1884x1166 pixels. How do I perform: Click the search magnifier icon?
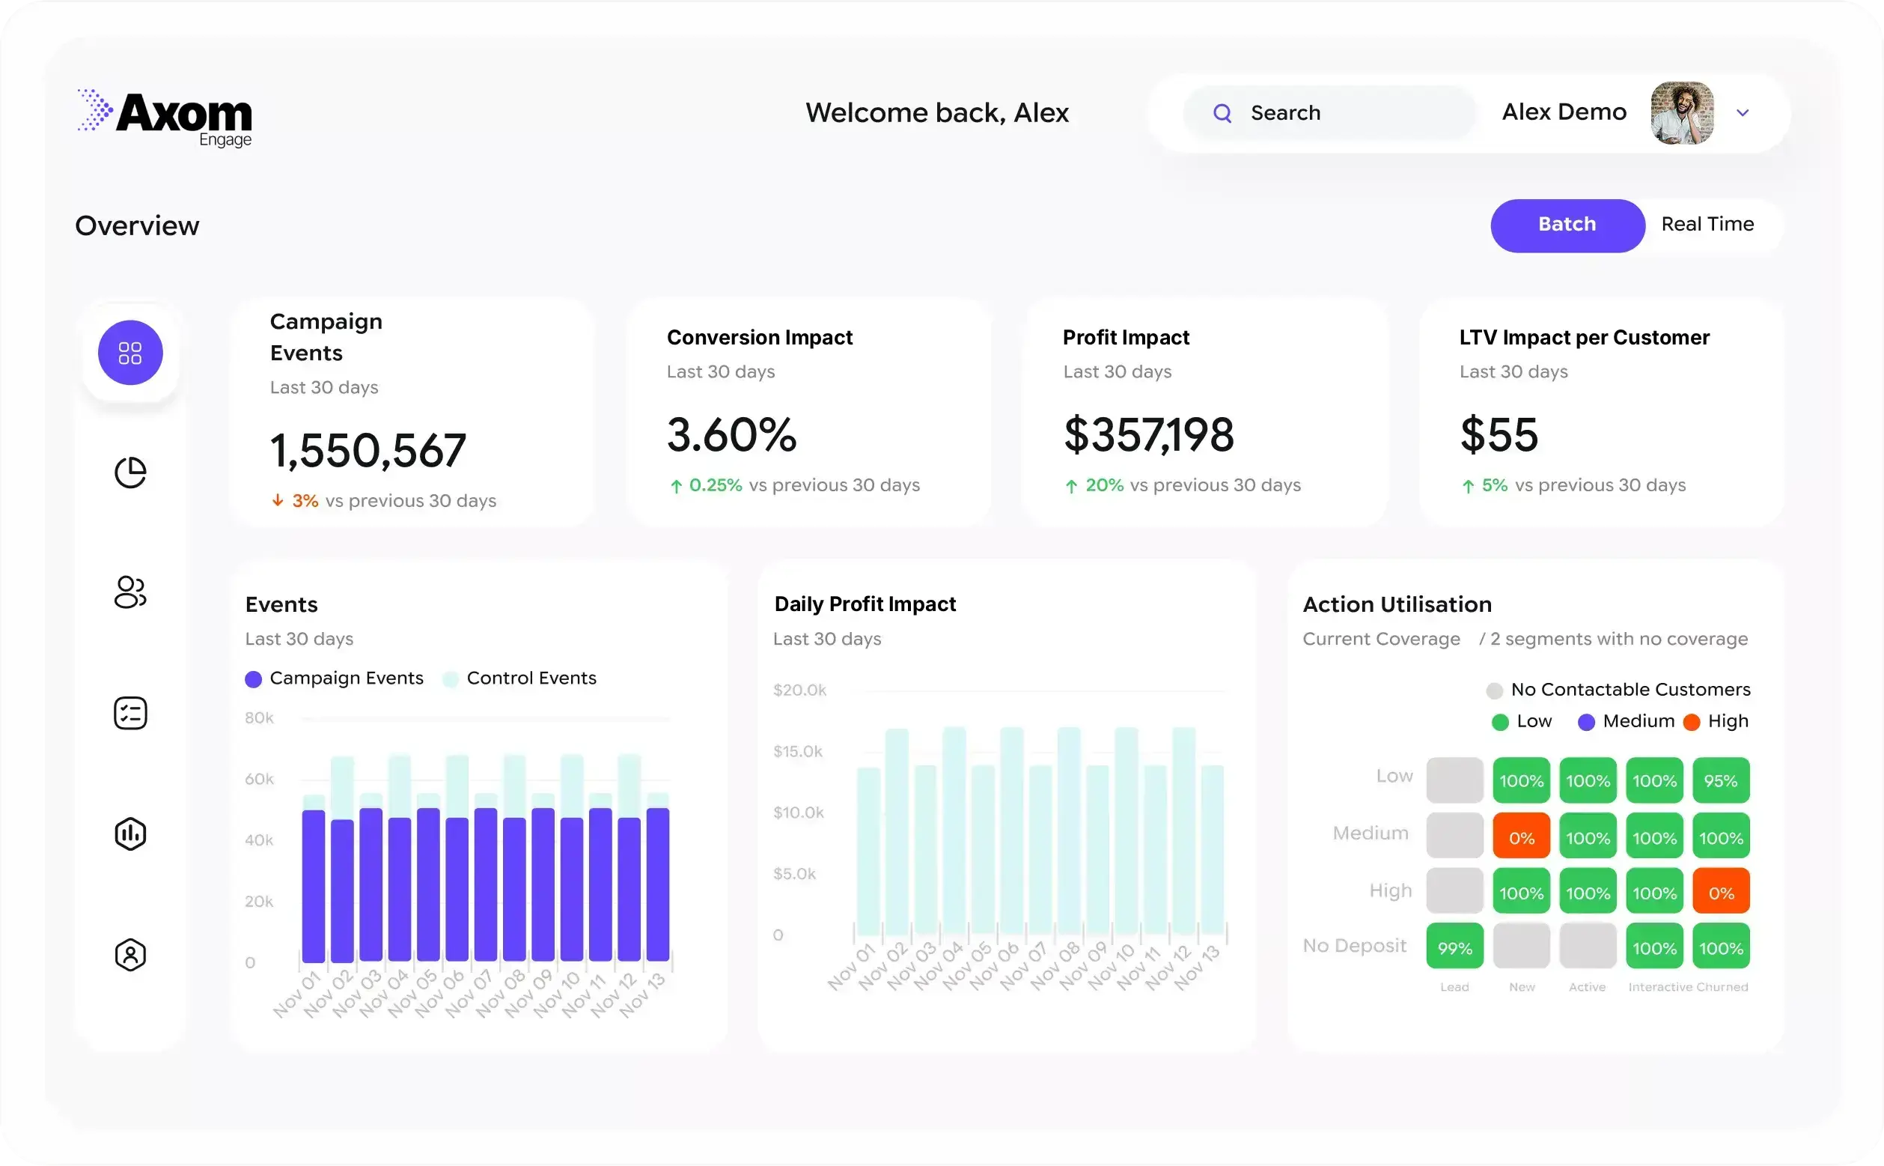(1222, 113)
